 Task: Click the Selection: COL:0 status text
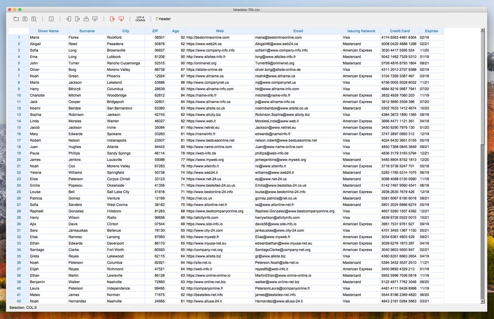pos(23,307)
